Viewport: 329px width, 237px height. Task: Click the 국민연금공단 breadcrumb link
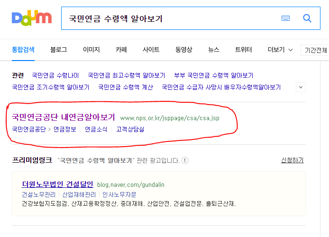[29, 129]
